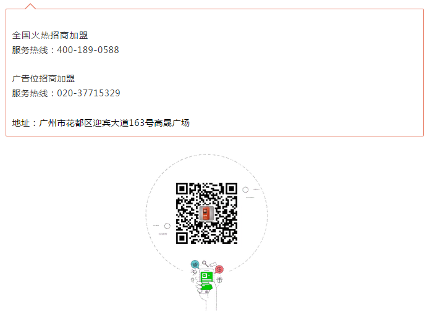Image resolution: width=435 pixels, height=318 pixels.
Task: Click the QR code's top-left finder square
Action: (x=182, y=189)
